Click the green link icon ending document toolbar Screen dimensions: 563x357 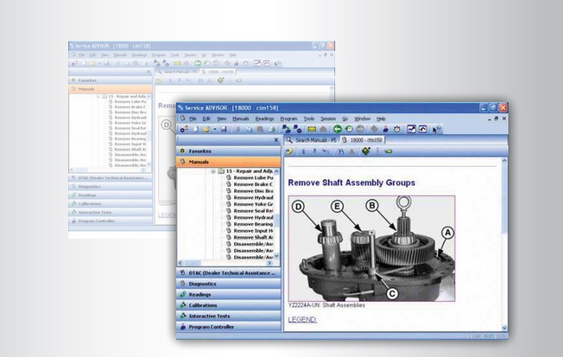click(388, 152)
